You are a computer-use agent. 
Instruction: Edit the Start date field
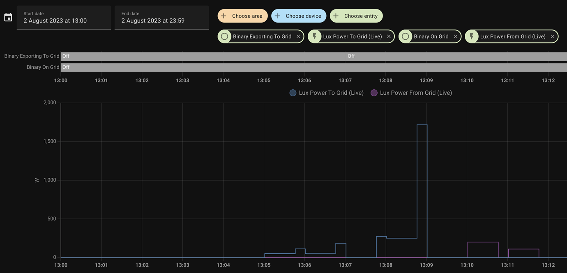click(x=64, y=17)
